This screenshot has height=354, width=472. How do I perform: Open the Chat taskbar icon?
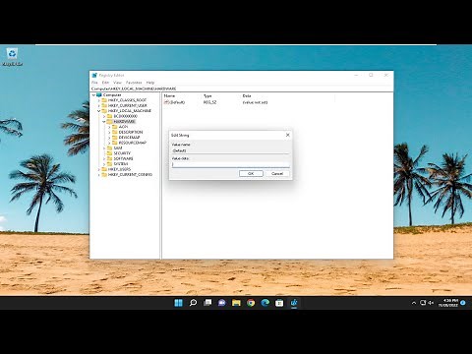tap(222, 303)
